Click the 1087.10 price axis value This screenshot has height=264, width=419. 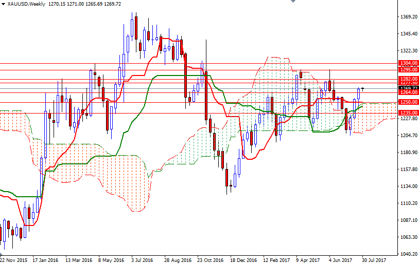(409, 220)
